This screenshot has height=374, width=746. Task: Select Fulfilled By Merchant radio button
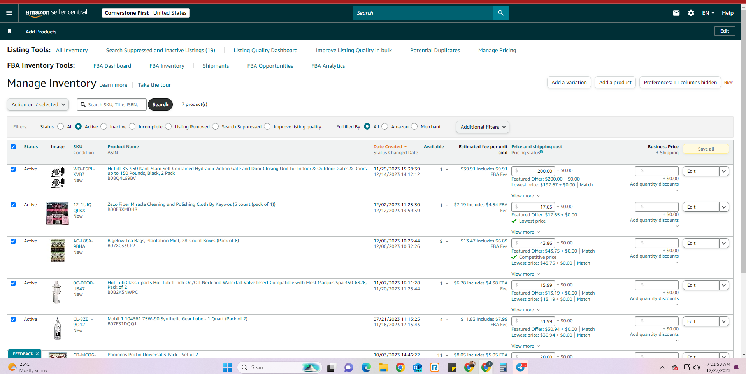(x=414, y=126)
